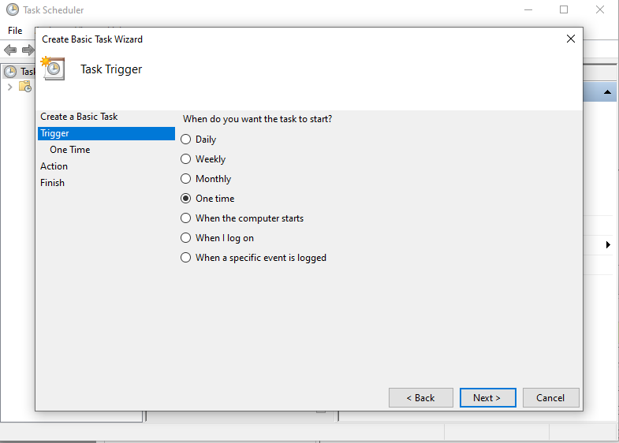Image resolution: width=619 pixels, height=443 pixels.
Task: Select the Monthly radio option
Action: [x=185, y=179]
